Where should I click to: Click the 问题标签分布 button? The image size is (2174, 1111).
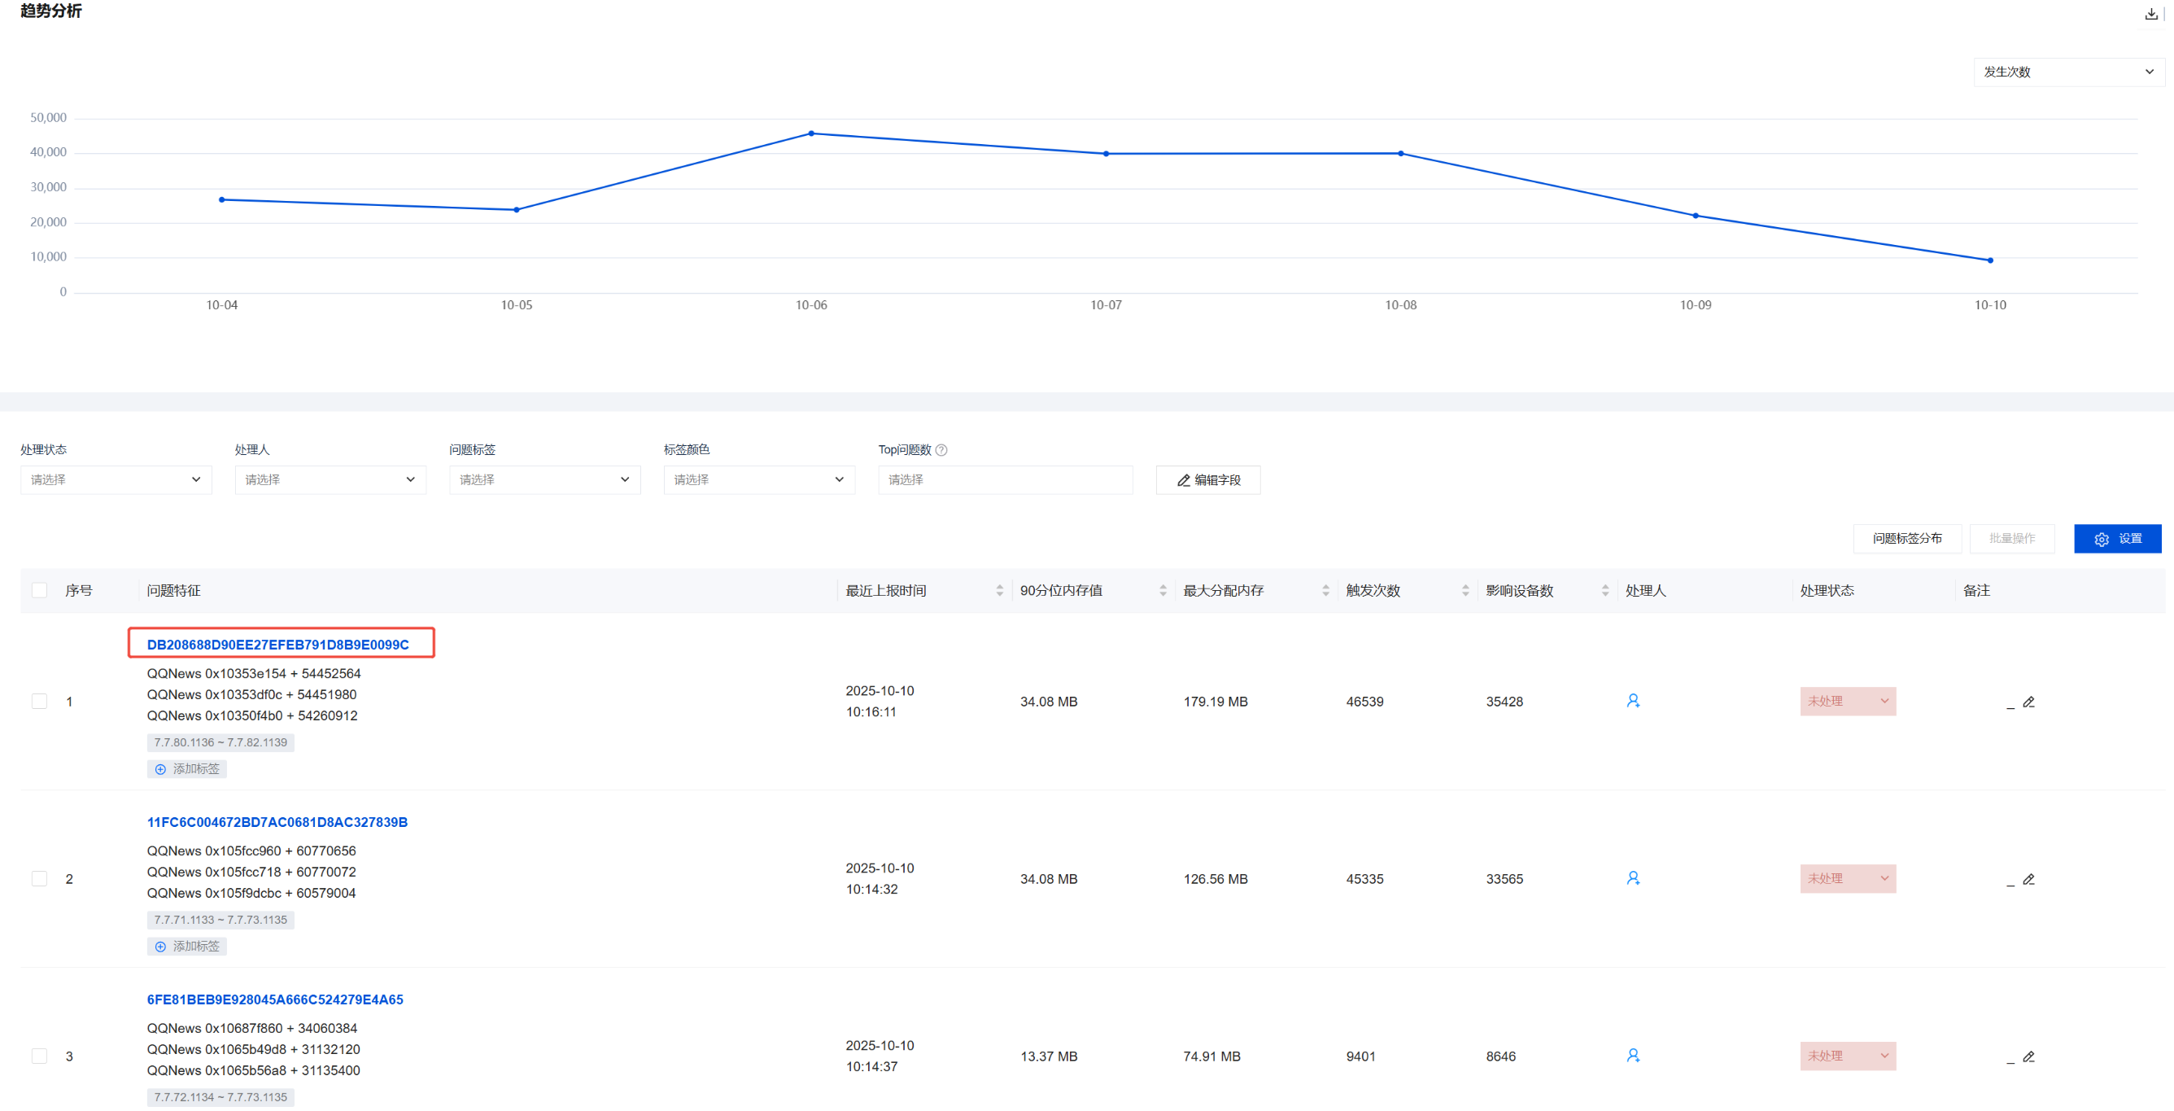[1906, 538]
